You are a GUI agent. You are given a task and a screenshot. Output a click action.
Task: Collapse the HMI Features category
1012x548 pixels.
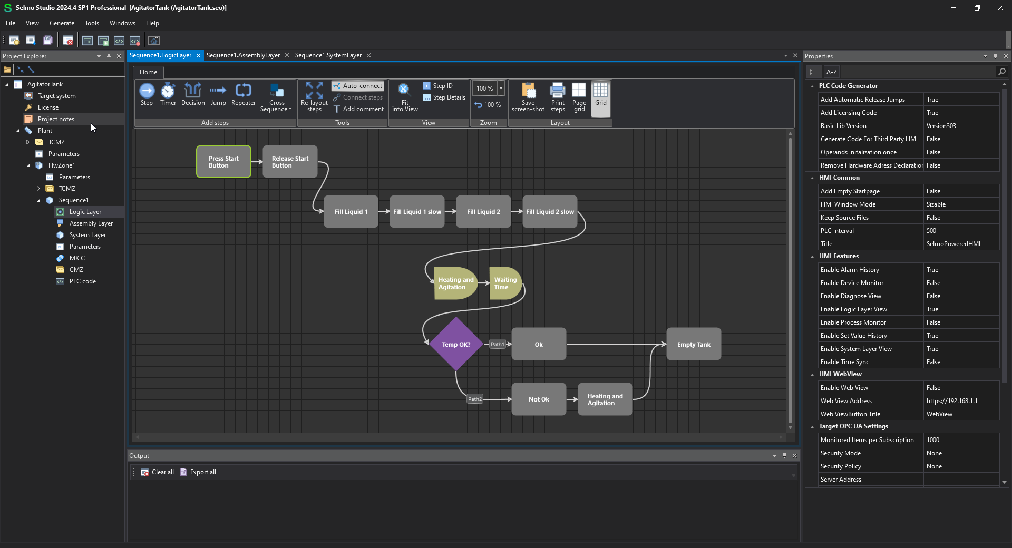coord(812,256)
